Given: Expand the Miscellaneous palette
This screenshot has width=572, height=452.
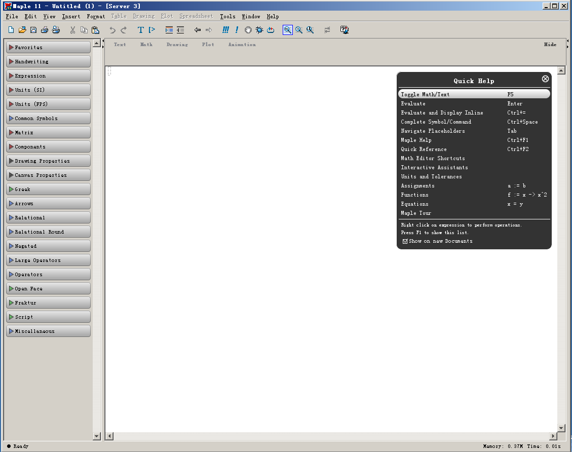Looking at the screenshot, I should point(48,331).
